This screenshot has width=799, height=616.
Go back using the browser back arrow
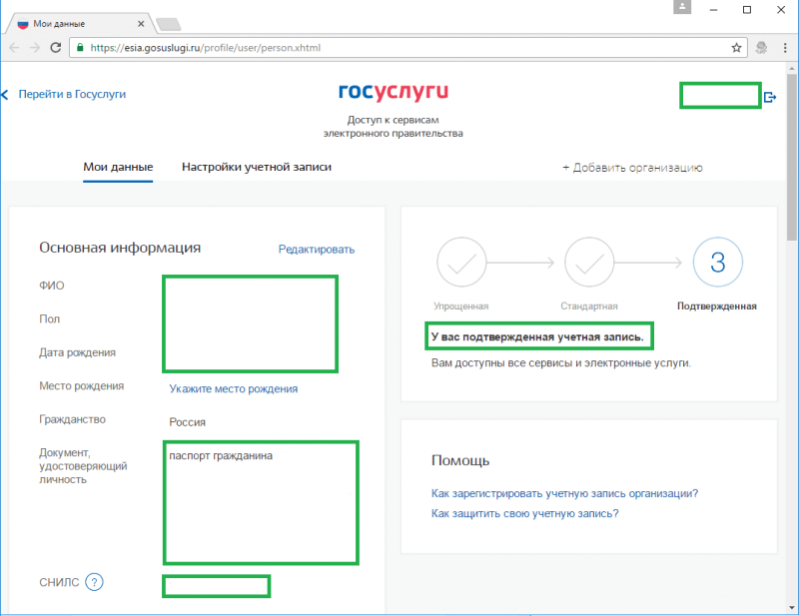point(14,47)
